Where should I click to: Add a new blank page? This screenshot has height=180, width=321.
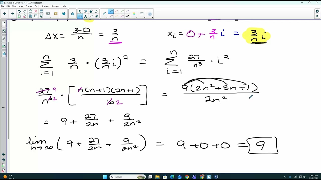click(x=19, y=16)
